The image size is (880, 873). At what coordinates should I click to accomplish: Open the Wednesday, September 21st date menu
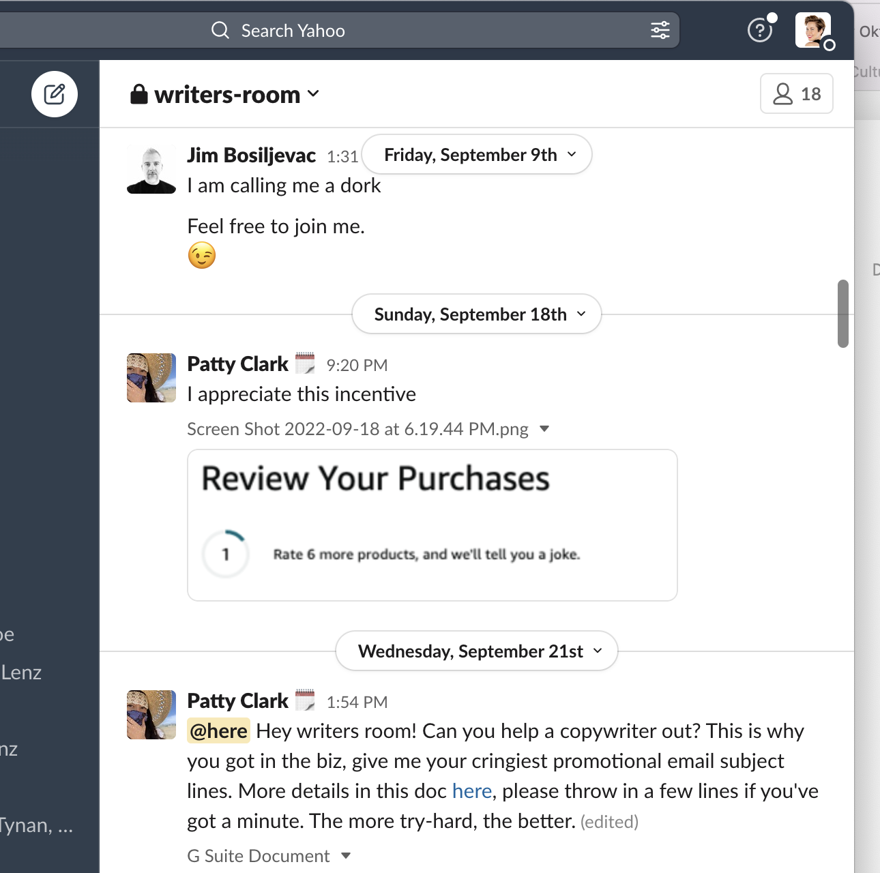(x=477, y=651)
